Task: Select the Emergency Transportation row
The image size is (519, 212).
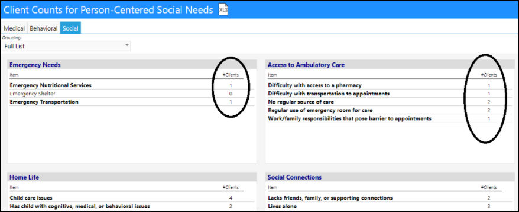Action: [x=132, y=102]
